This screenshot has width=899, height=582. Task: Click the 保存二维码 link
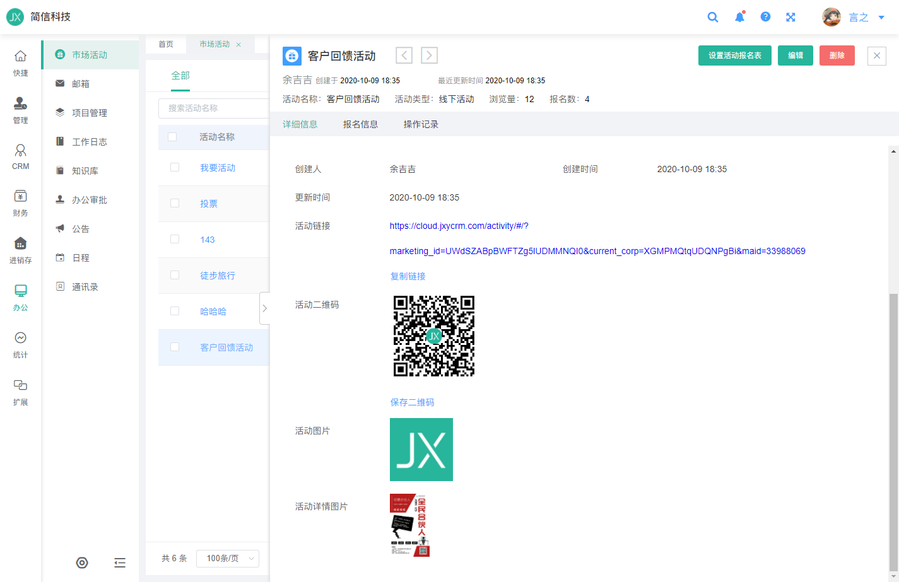(413, 402)
